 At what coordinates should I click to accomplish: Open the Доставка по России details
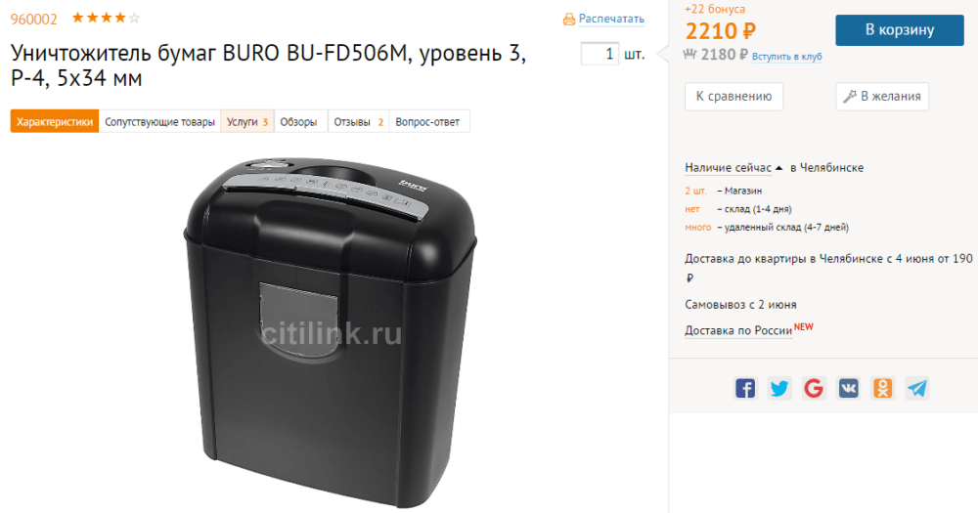click(738, 330)
